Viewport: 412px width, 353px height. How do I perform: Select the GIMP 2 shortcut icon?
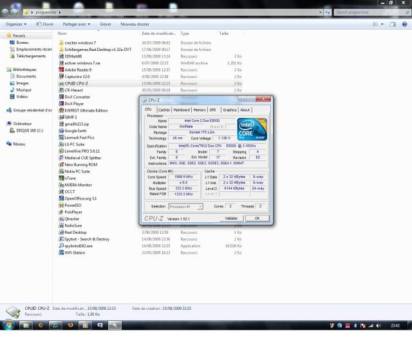[x=61, y=117]
